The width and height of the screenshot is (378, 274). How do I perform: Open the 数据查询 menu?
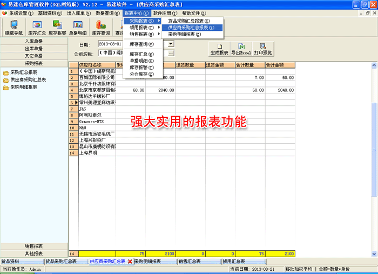pos(107,14)
